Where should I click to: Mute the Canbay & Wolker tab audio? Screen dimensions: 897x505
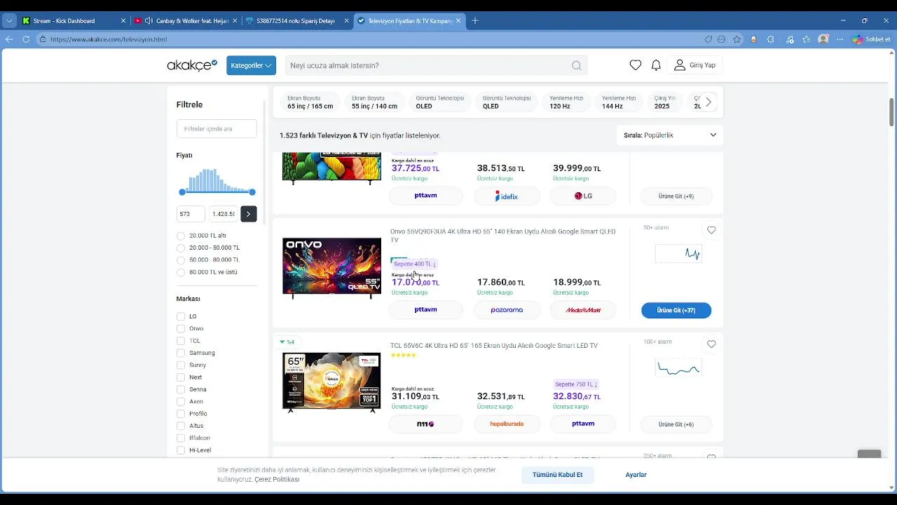point(149,21)
